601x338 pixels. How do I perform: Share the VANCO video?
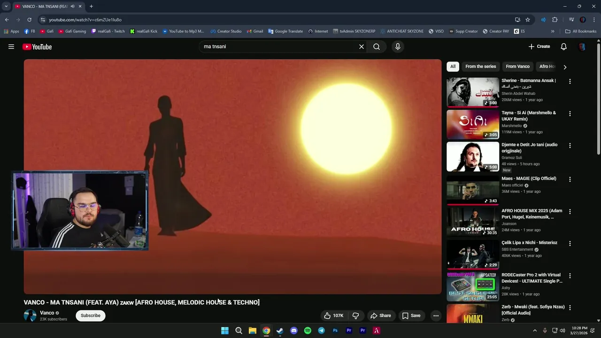[x=380, y=315]
